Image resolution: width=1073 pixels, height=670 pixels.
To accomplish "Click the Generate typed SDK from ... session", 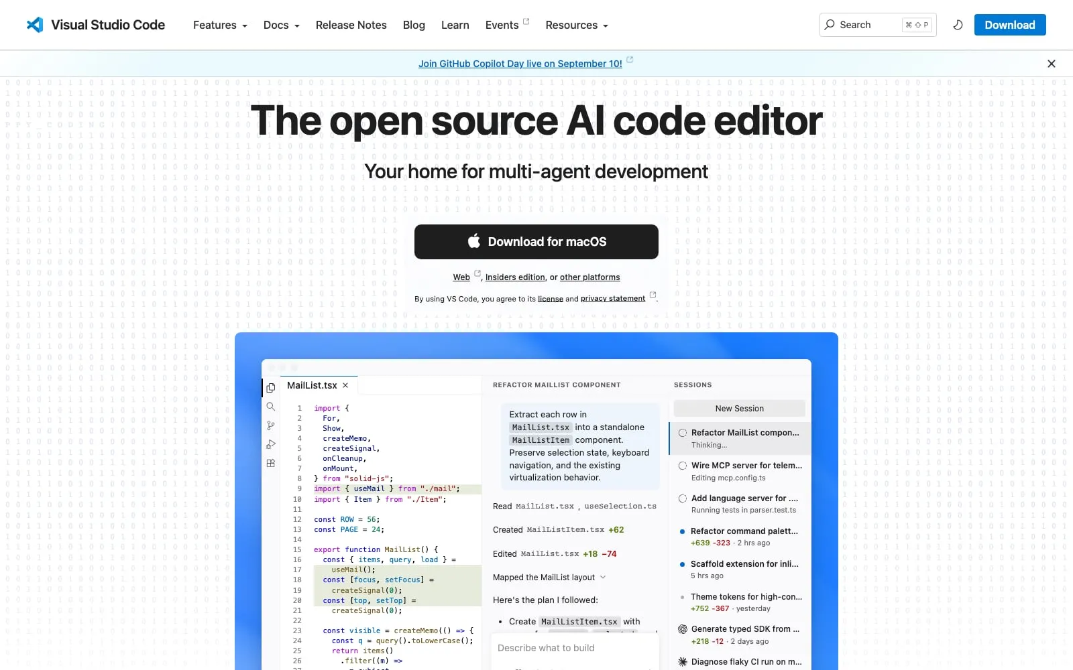I will tap(741, 635).
